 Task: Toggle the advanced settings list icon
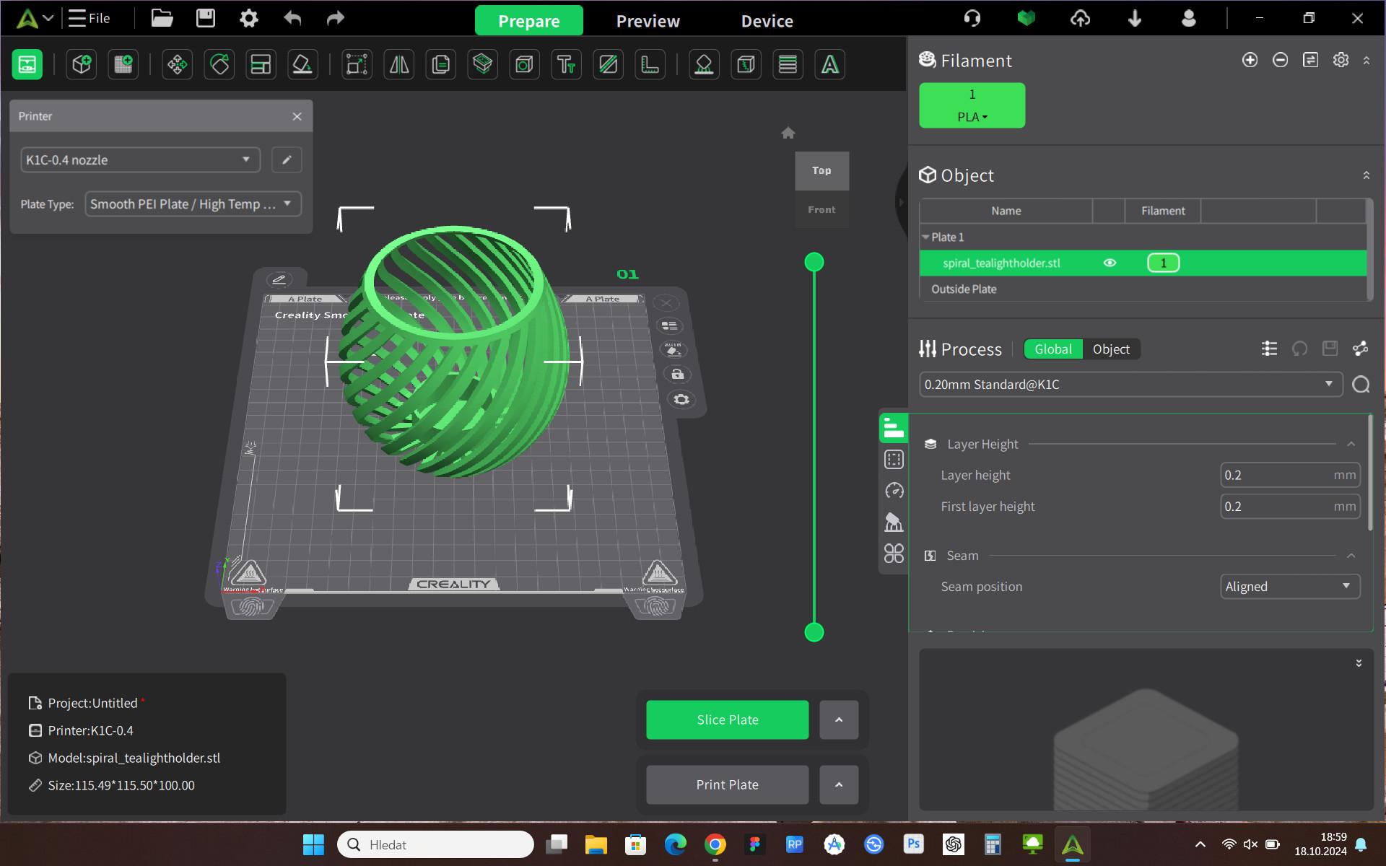[x=1269, y=349]
